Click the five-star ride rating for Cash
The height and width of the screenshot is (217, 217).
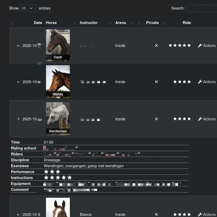[x=180, y=45]
